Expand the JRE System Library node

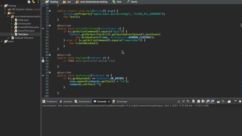tap(5, 9)
